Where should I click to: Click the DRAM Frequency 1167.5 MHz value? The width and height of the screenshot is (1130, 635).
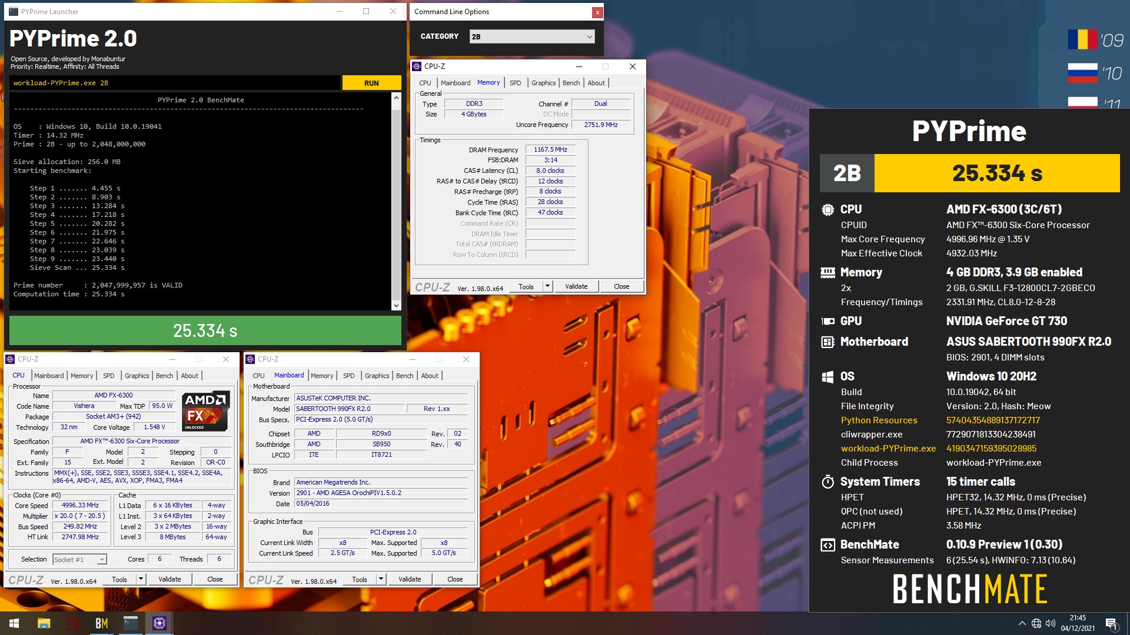[x=550, y=149]
